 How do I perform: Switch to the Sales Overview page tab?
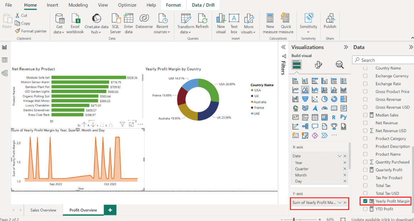coord(43,210)
